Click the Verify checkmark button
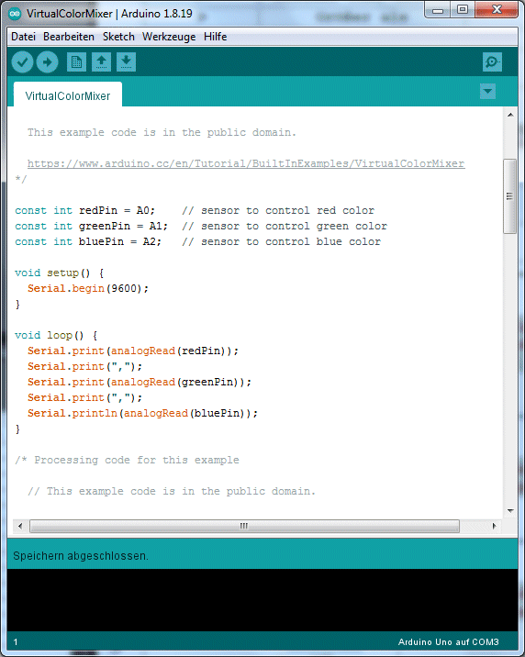 22,62
